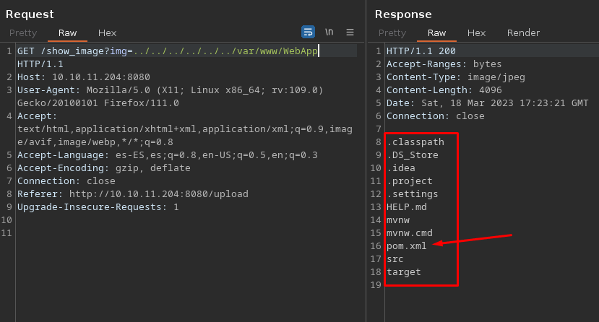Toggle the word wrap icon in Request panel
599x322 pixels.
[308, 32]
